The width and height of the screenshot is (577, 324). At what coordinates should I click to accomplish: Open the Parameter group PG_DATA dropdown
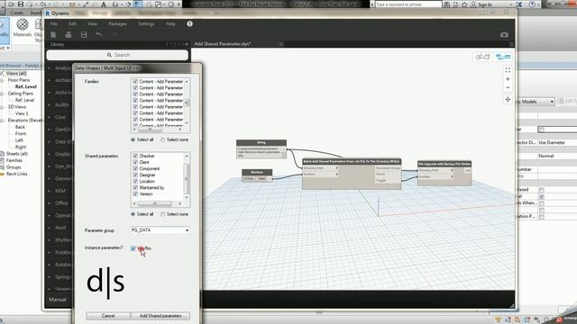tap(160, 230)
